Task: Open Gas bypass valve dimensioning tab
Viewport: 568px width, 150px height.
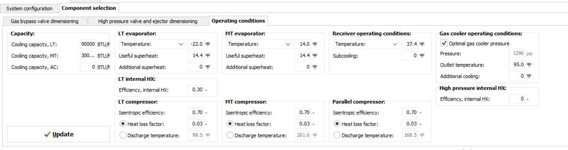Action: (44, 21)
